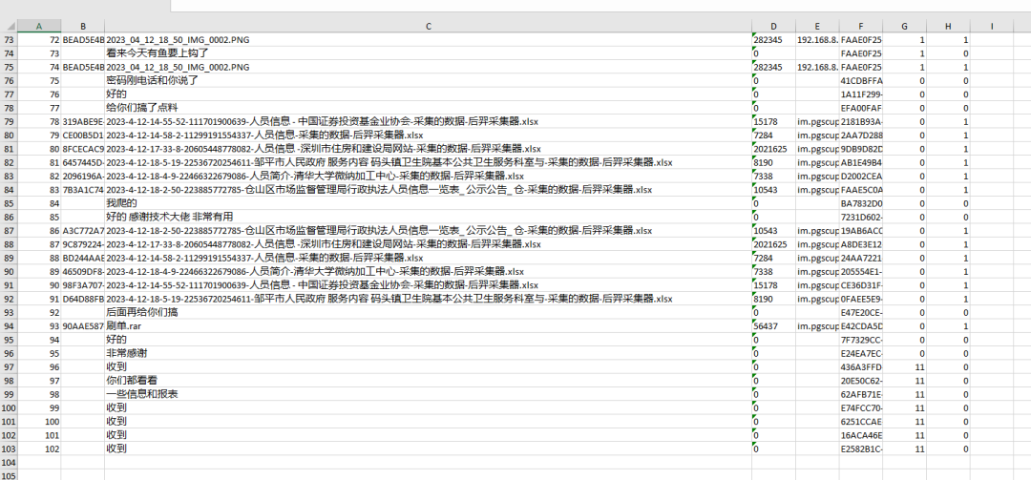Select row 73 header
Screen dimensions: 1031x480
tap(8, 40)
